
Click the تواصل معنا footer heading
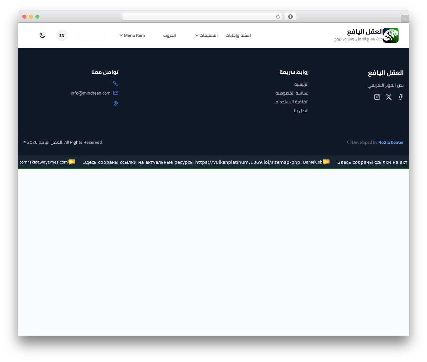pos(105,72)
